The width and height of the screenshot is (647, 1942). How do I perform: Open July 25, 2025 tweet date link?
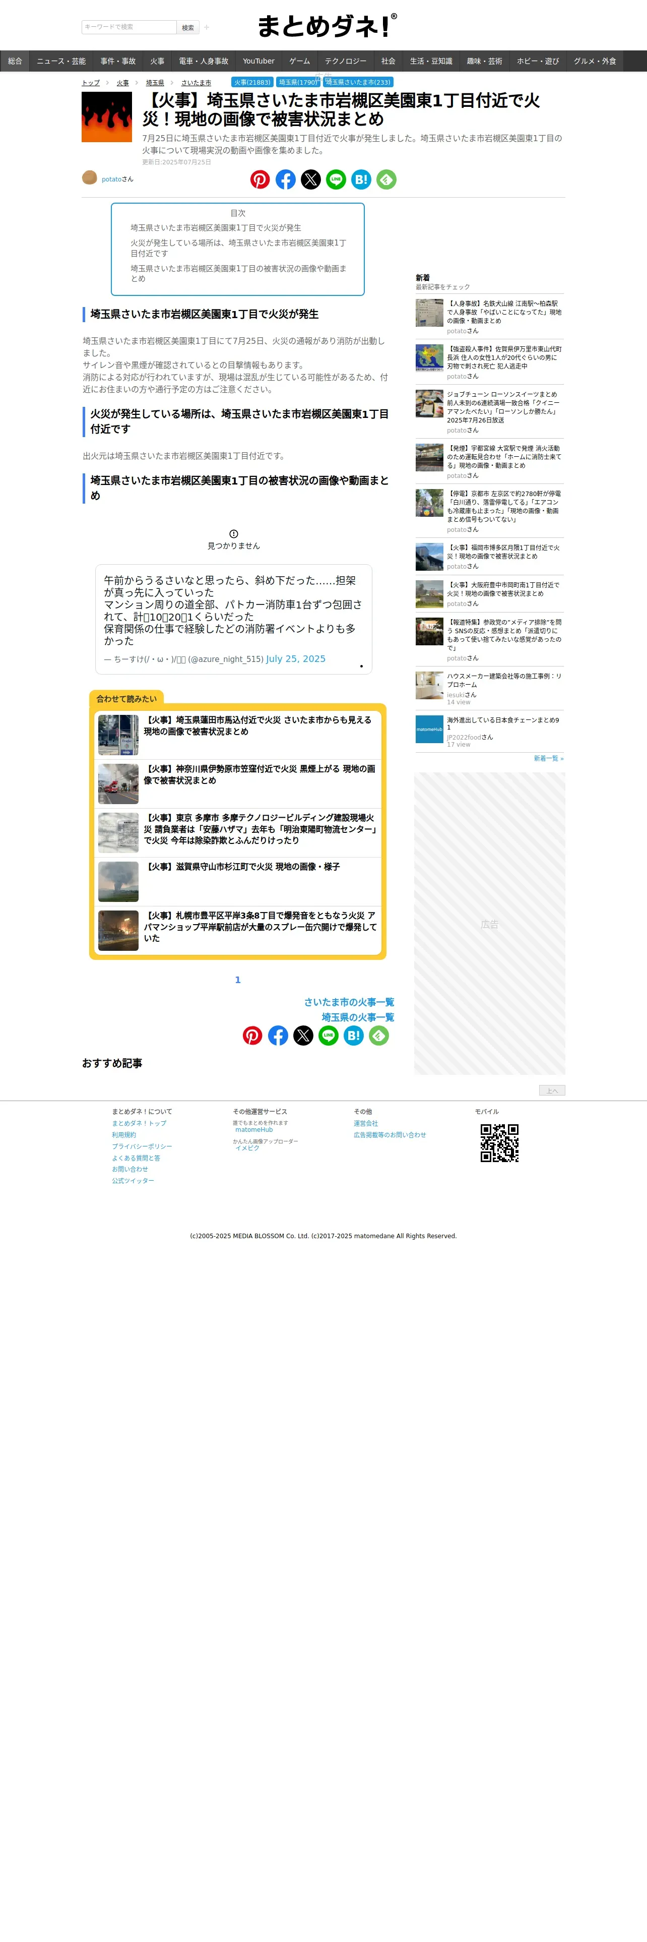point(296,659)
